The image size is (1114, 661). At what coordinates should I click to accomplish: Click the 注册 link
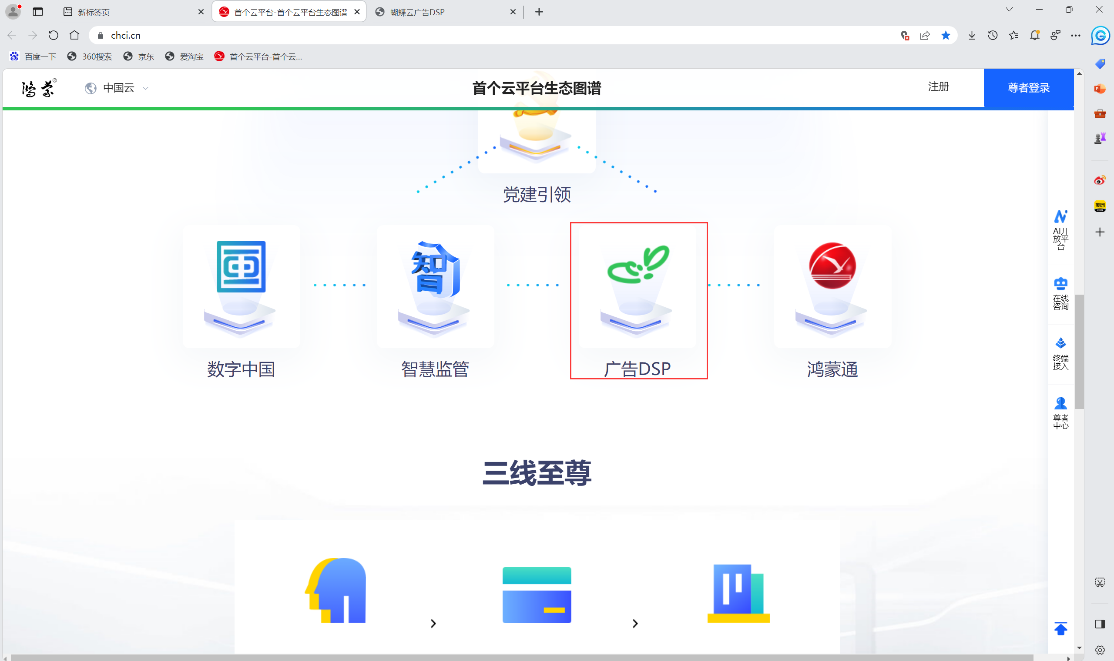[x=938, y=86]
